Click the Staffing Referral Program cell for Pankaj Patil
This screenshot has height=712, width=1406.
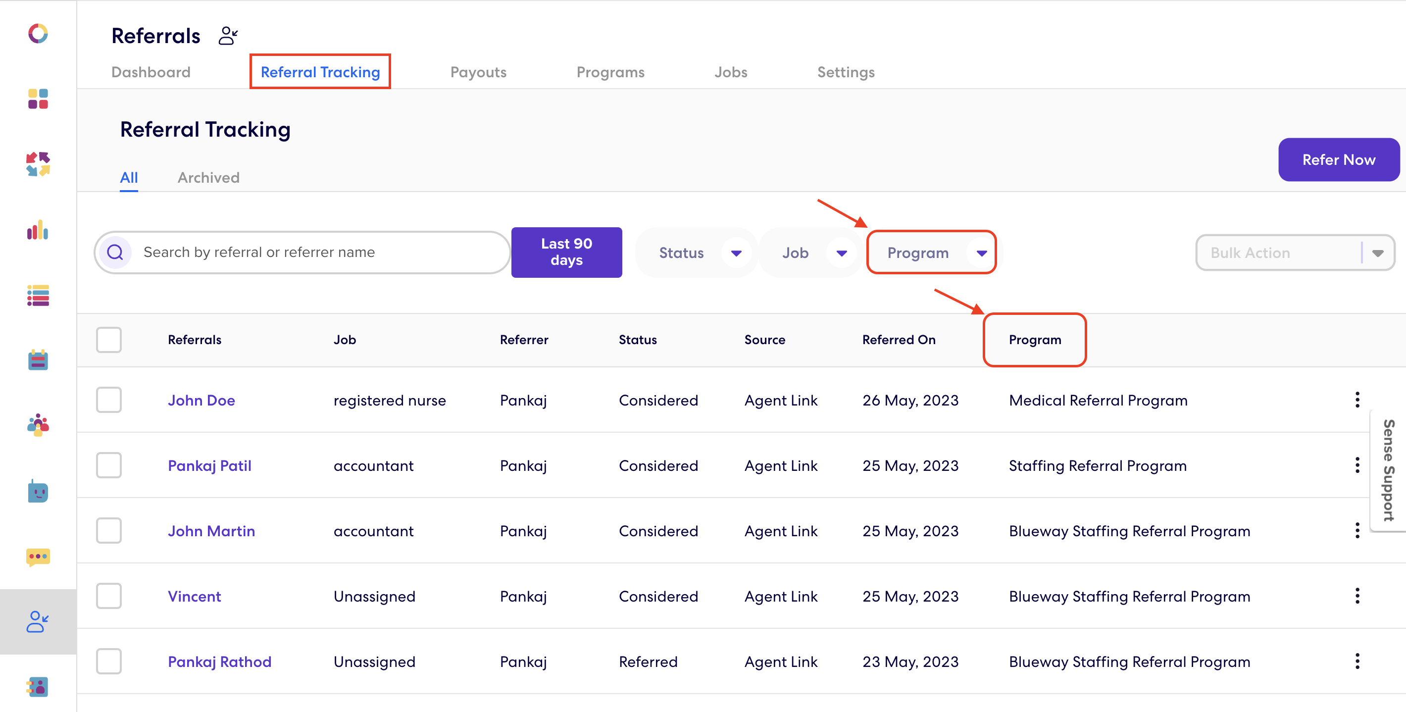pyautogui.click(x=1098, y=466)
